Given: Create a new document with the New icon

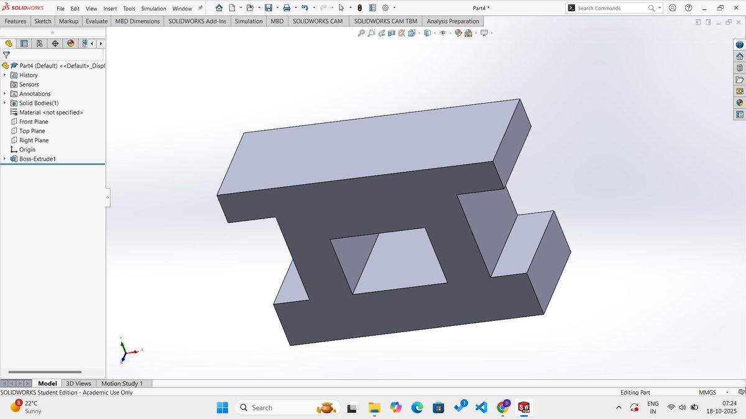Looking at the screenshot, I should coord(232,8).
